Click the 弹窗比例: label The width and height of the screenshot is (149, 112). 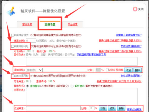19,41
